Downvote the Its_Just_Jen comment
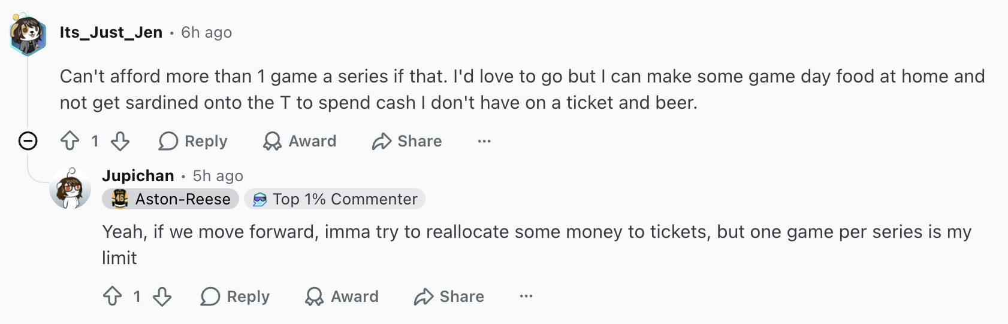Image resolution: width=1008 pixels, height=324 pixels. (x=120, y=141)
